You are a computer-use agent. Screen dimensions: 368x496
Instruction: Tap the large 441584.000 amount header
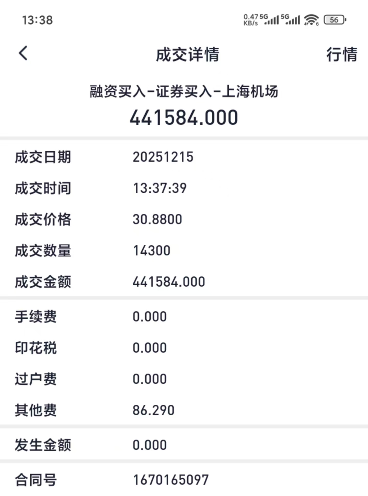pos(184,117)
